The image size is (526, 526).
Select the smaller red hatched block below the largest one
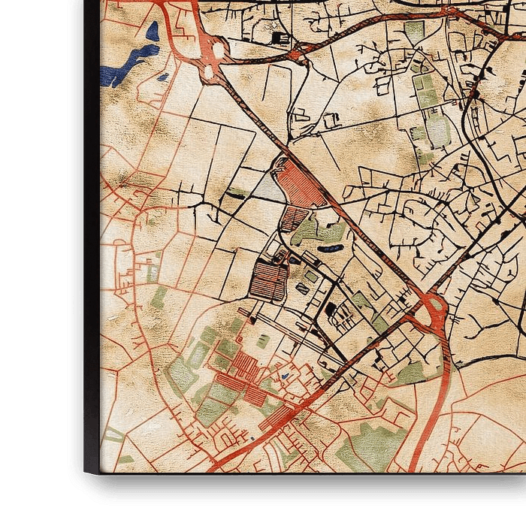(x=294, y=219)
